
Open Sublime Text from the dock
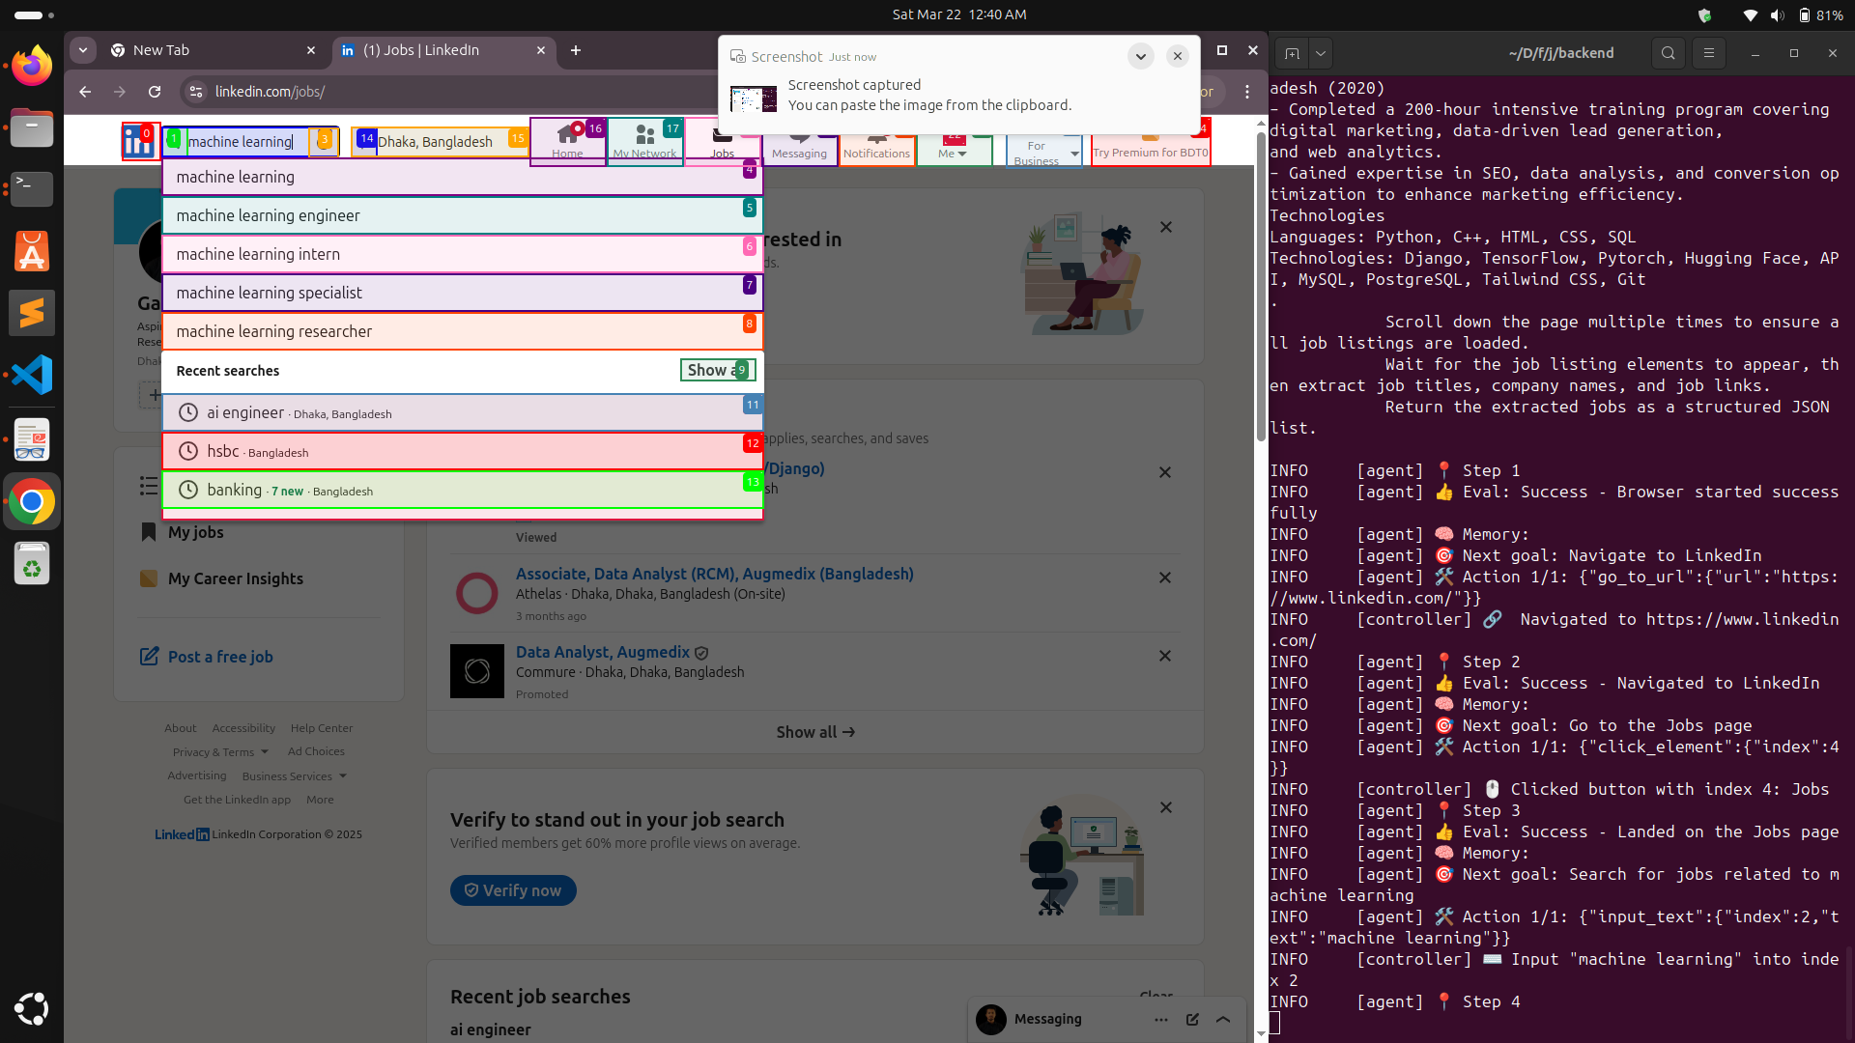(x=32, y=313)
